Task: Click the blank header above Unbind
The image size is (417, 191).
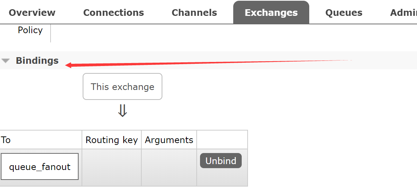Action: 222,140
